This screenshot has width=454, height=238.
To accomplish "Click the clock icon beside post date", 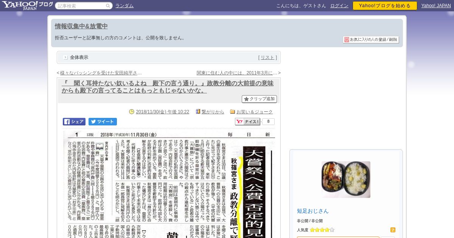I will (132, 111).
